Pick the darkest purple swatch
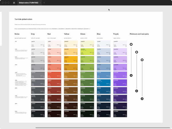 (120, 114)
